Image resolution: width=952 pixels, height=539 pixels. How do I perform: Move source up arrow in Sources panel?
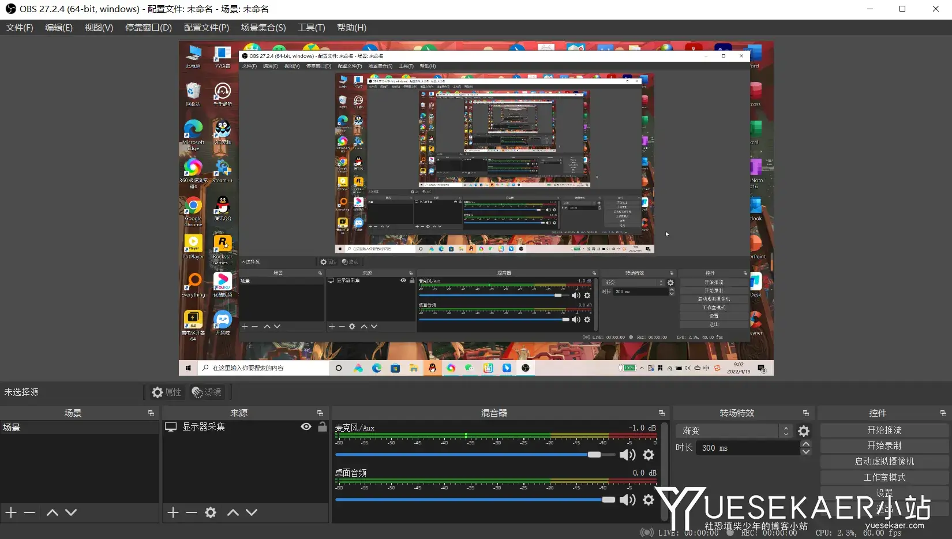pyautogui.click(x=233, y=512)
